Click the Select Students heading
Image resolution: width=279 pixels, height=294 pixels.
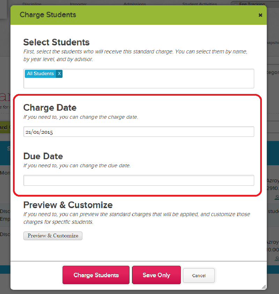tap(56, 42)
